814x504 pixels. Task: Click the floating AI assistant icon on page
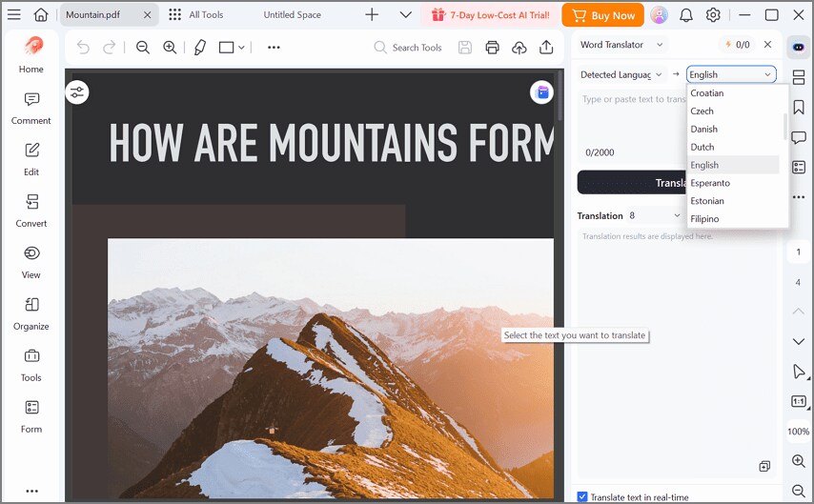541,92
